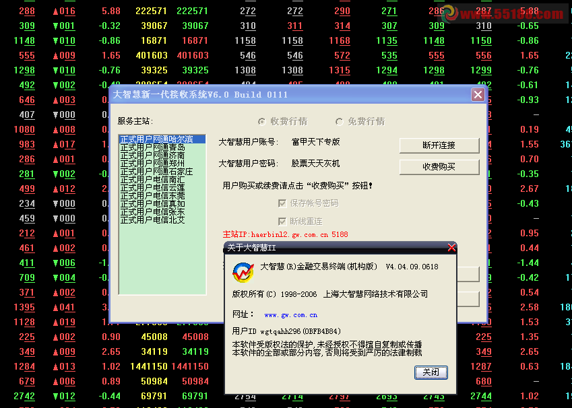Image resolution: width=572 pixels, height=408 pixels.
Task: Click the price 1287 in the right column
Action: [481, 367]
